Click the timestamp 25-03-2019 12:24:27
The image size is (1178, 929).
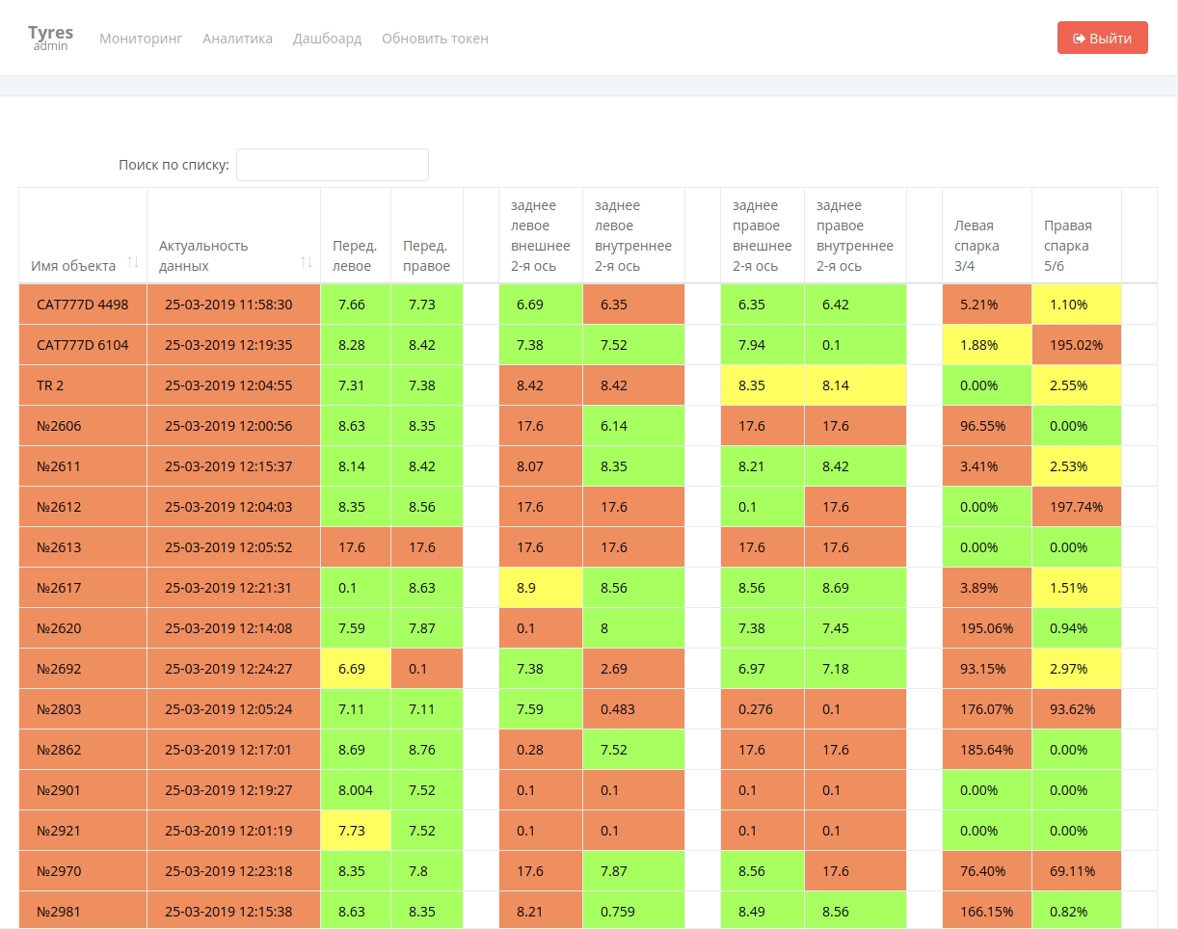[x=228, y=669]
